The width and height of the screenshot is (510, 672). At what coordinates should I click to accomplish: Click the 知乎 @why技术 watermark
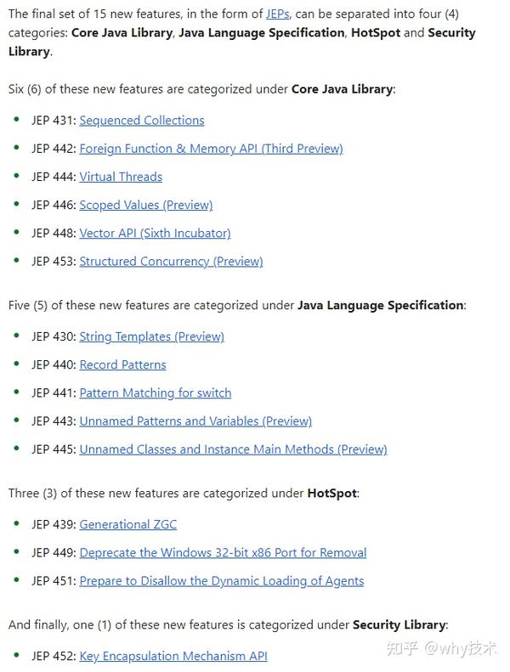pyautogui.click(x=441, y=648)
